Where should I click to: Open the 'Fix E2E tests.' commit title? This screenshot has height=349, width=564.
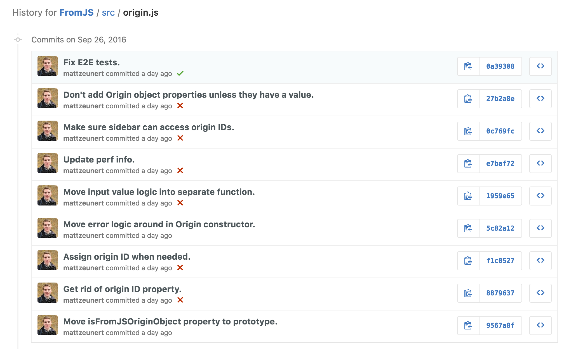click(91, 62)
